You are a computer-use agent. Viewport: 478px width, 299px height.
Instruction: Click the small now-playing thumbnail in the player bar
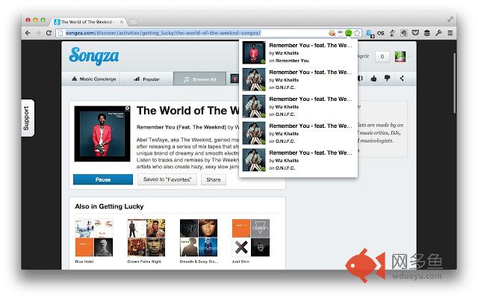click(234, 78)
